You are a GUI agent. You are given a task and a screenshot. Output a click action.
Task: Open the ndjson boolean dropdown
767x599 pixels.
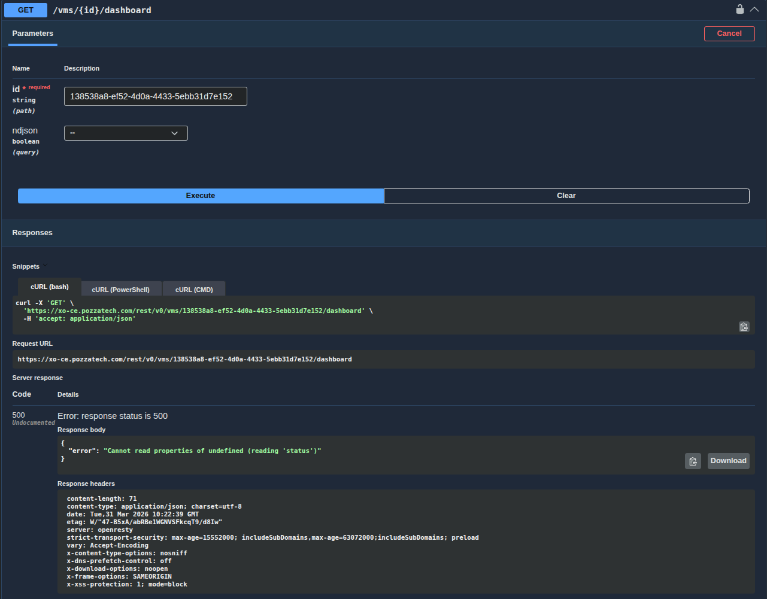coord(126,133)
